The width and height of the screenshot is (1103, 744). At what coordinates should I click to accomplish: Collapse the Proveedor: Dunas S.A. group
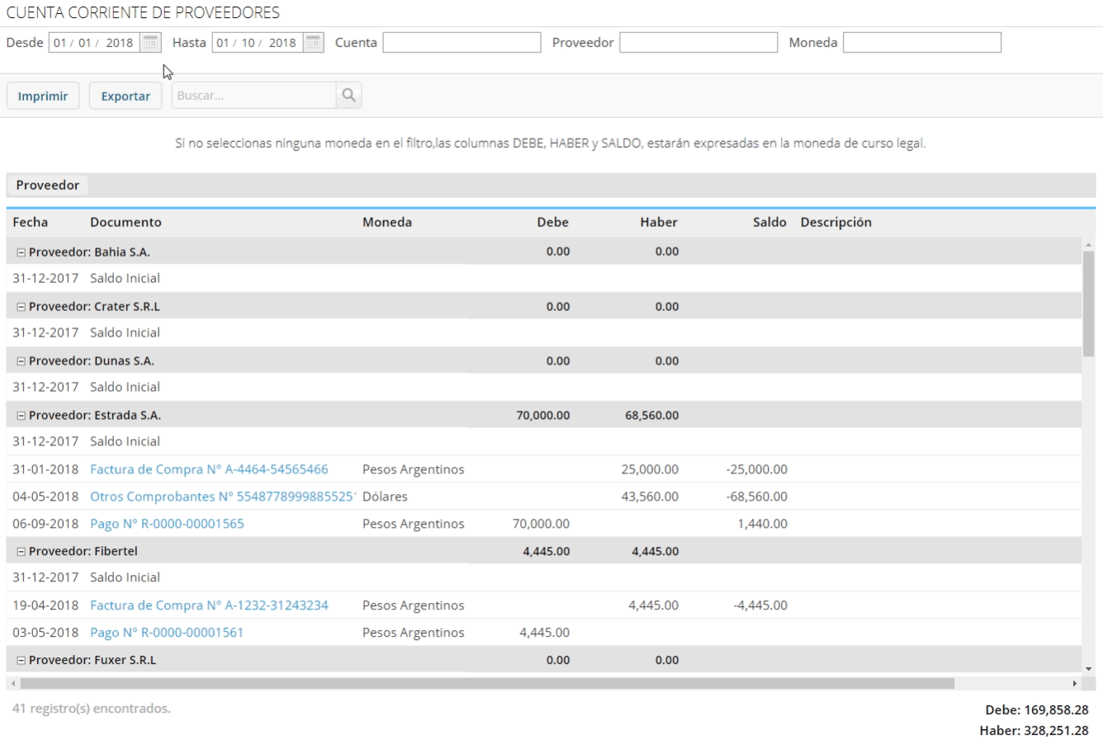[21, 361]
